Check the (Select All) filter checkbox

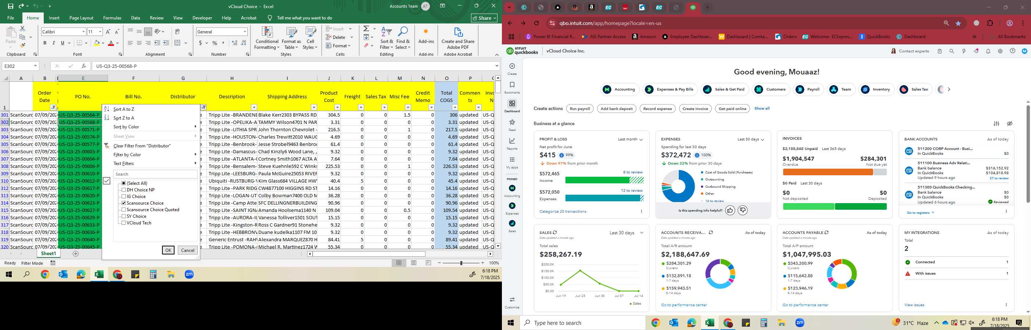124,183
